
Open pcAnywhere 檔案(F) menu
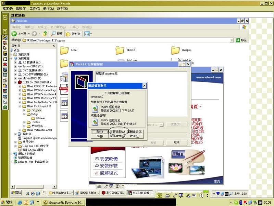(8, 8)
